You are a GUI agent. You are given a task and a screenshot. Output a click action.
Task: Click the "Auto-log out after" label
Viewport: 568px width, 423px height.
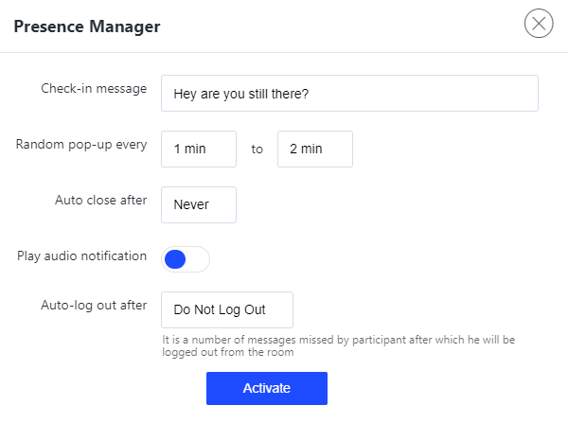pyautogui.click(x=94, y=305)
